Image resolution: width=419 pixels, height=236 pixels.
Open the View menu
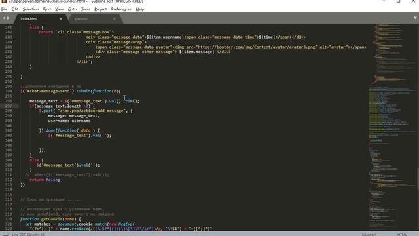coord(60,9)
